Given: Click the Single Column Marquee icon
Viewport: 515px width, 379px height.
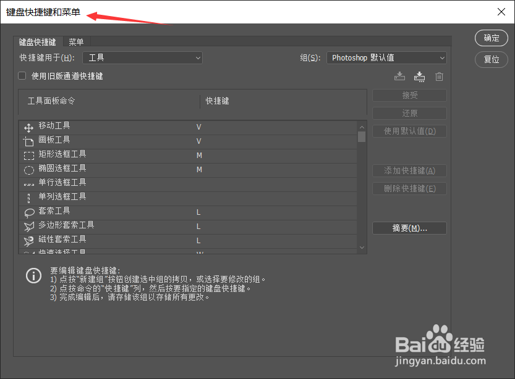Looking at the screenshot, I should (x=29, y=198).
